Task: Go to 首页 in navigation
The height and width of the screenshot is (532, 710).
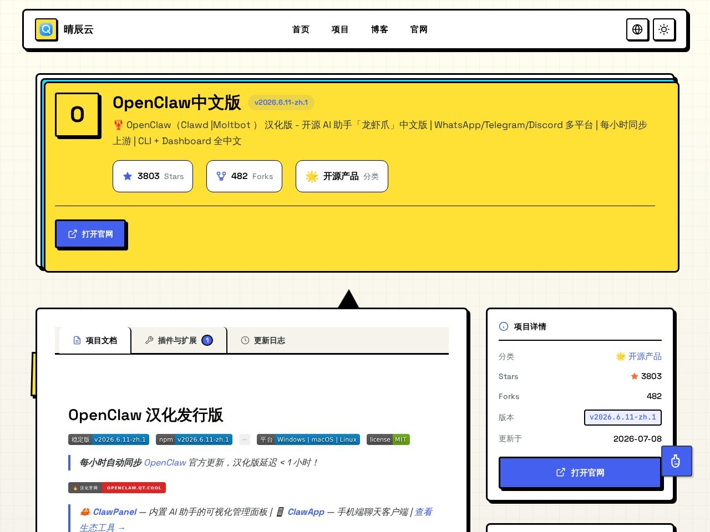Action: click(301, 29)
